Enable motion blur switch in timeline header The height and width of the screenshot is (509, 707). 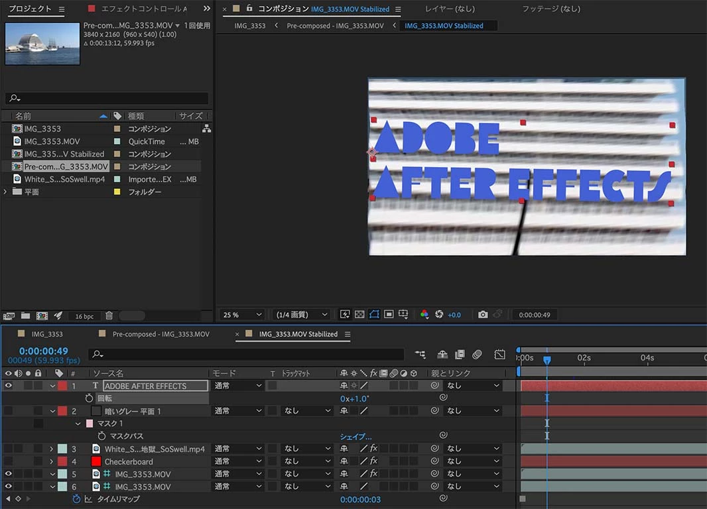(x=477, y=355)
